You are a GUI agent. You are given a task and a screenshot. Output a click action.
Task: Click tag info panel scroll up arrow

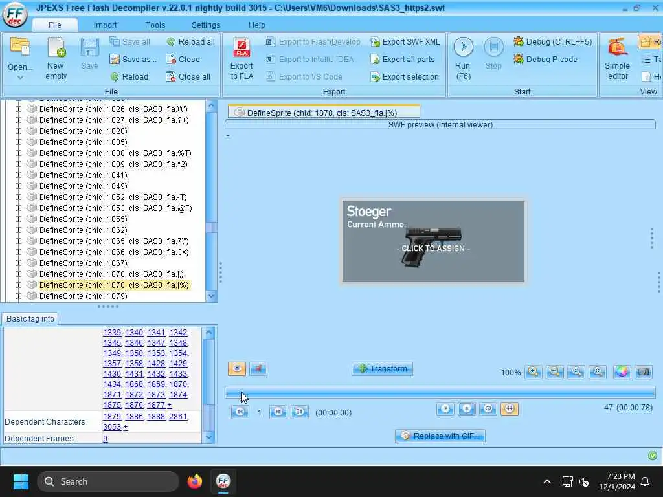[x=208, y=333]
